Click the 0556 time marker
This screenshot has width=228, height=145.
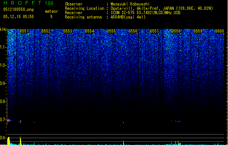(x=133, y=31)
